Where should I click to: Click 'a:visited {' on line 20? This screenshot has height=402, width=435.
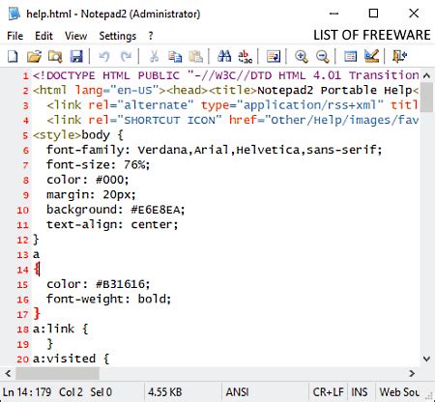[x=71, y=359]
